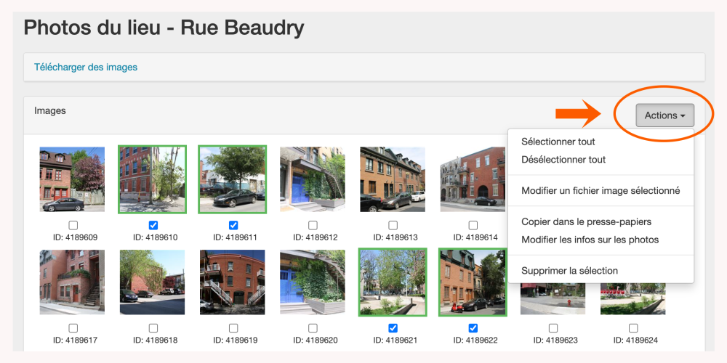Choose Désélectionner tout from menu
Screen dimensions: 727x363
(563, 160)
